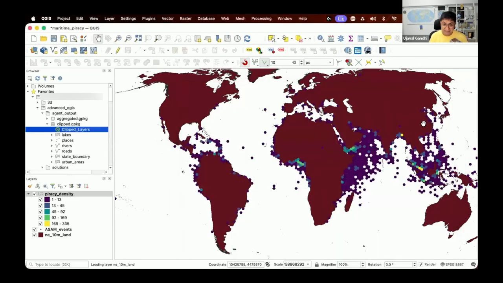The height and width of the screenshot is (283, 503).
Task: Click the yellow 169 - 335 color swatch
Action: click(x=47, y=224)
